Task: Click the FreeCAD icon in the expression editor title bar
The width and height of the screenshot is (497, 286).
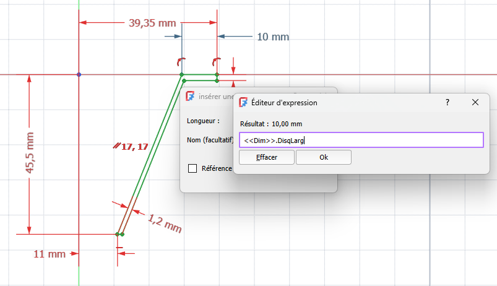Action: (x=243, y=102)
